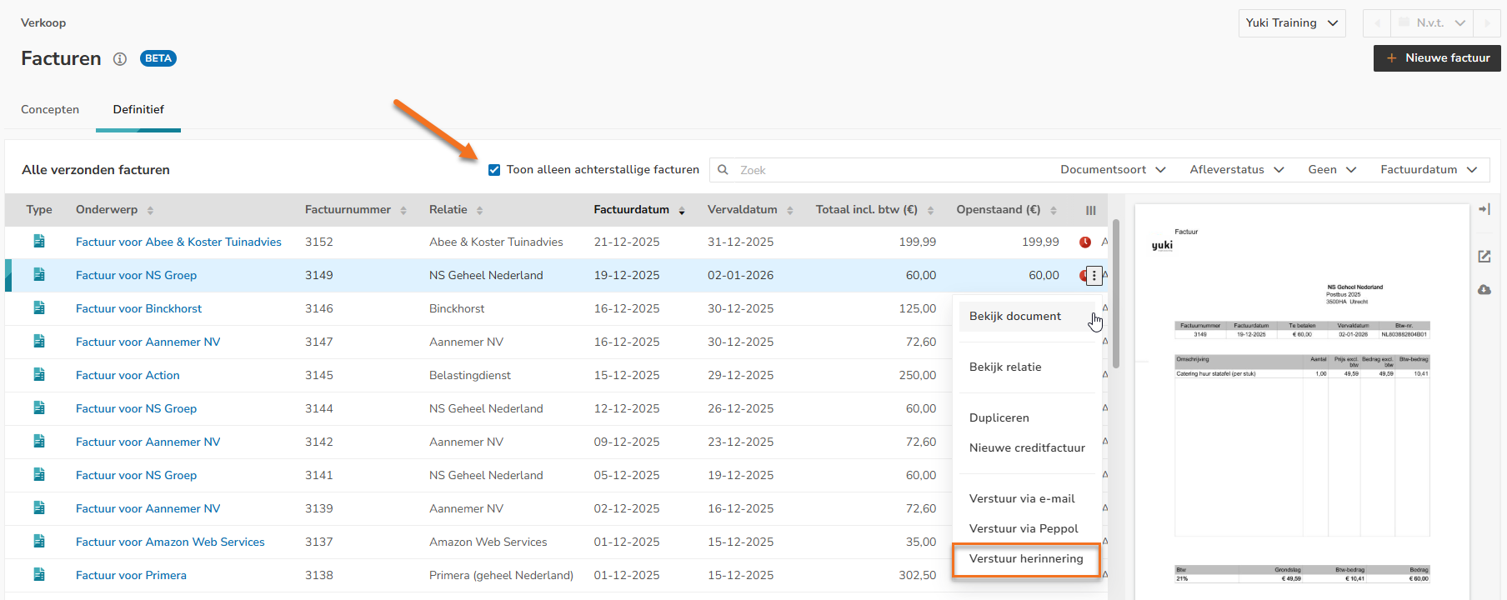1507x600 pixels.
Task: Click the three-dot menu on invoice 3149
Action: [x=1094, y=275]
